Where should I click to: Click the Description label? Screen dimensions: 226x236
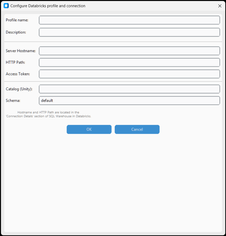[16, 32]
